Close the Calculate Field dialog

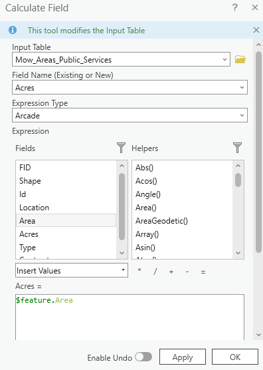(255, 7)
